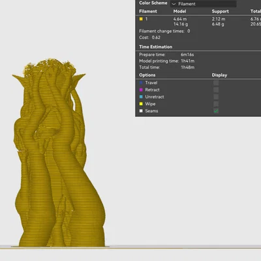Click the model length value 4.64 m
Viewport: 261px width, 261px height.
coord(180,19)
